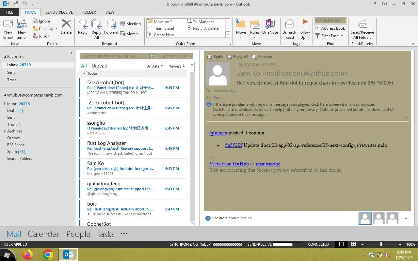The image size is (418, 261).
Task: Choose the To Manager quick step
Action: click(200, 22)
